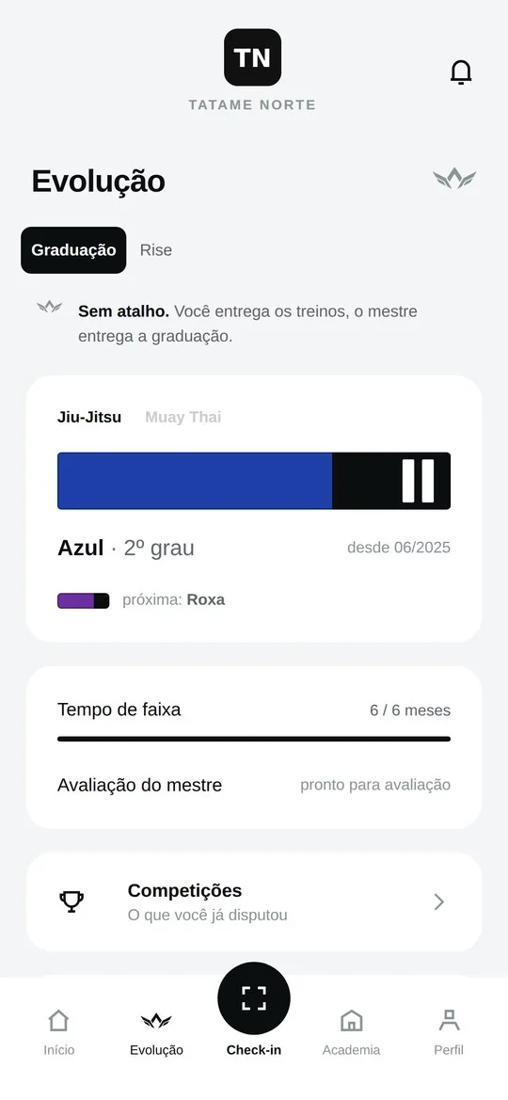The width and height of the screenshot is (508, 1100).
Task: Switch to the Rise tab
Action: 156,250
